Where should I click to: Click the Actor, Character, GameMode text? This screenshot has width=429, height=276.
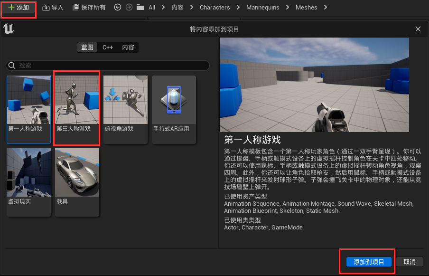[263, 227]
